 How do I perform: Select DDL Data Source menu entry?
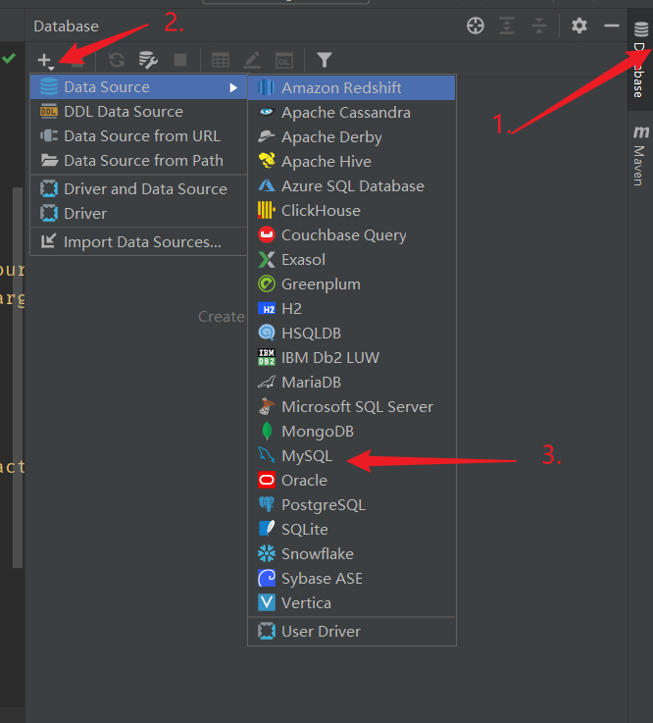(x=124, y=112)
